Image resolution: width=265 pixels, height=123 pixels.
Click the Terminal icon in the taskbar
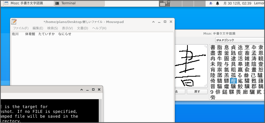[x=57, y=3]
